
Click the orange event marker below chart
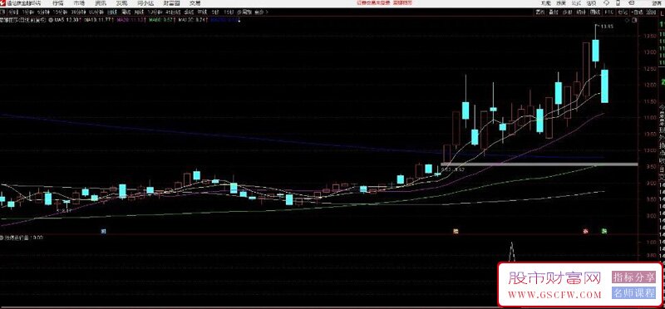point(456,232)
